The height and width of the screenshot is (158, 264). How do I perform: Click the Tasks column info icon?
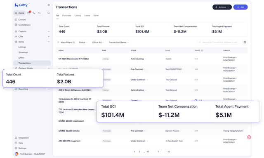coord(202,50)
